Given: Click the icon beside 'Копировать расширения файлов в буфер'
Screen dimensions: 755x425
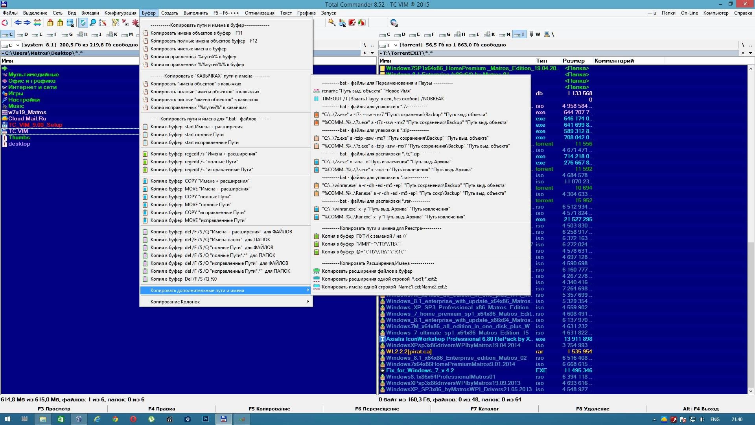Looking at the screenshot, I should click(x=317, y=271).
